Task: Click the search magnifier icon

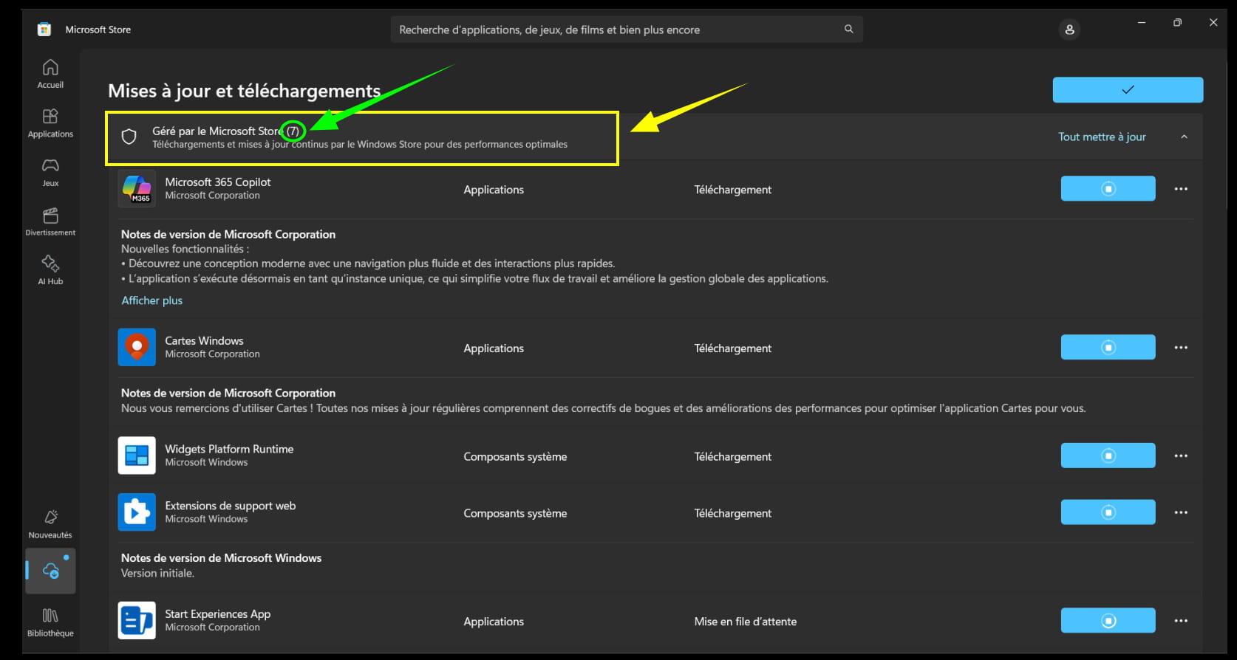Action: click(x=848, y=30)
